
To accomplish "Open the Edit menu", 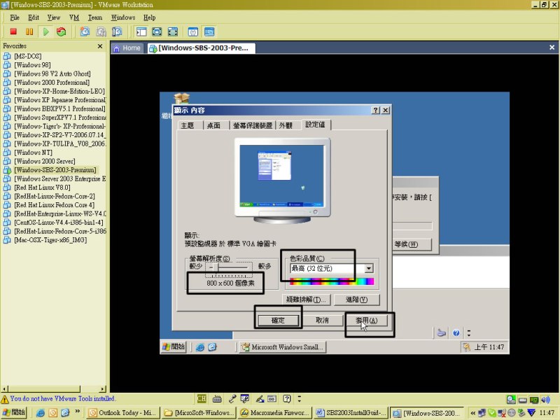I will (34, 17).
